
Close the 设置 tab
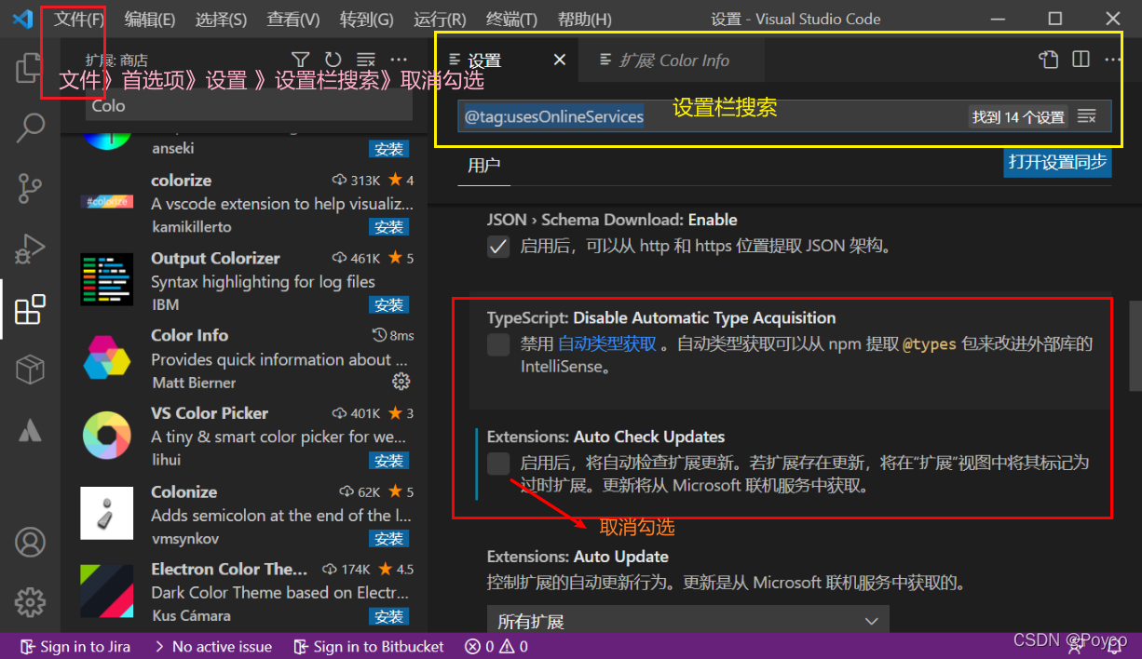tap(560, 60)
